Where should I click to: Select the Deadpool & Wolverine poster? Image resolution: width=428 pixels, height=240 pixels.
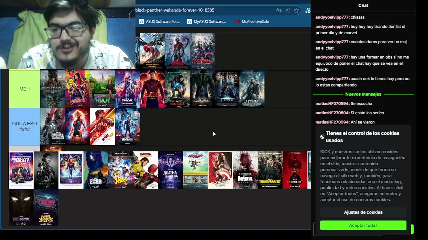pos(146,170)
